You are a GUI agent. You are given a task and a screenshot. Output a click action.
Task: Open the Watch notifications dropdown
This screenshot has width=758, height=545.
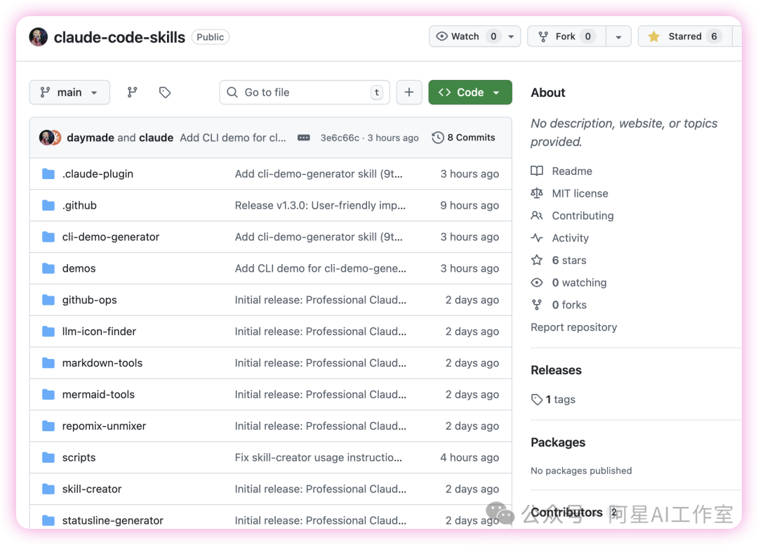click(474, 37)
